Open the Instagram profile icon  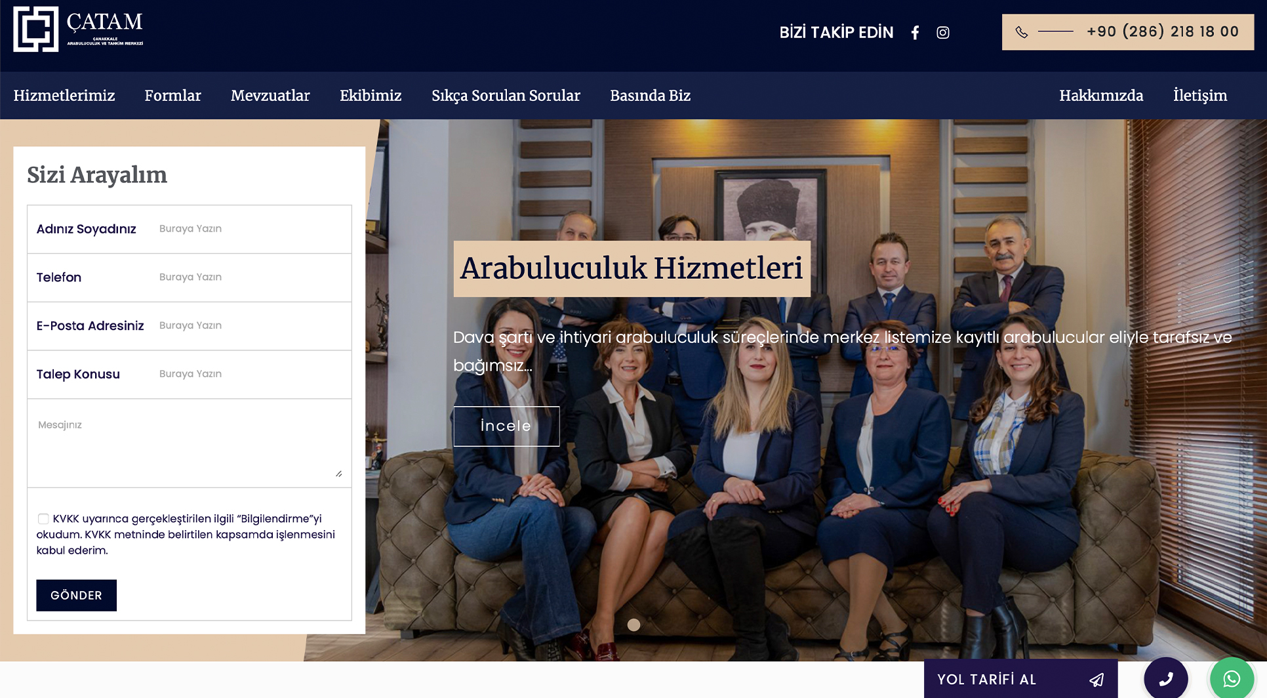[943, 33]
